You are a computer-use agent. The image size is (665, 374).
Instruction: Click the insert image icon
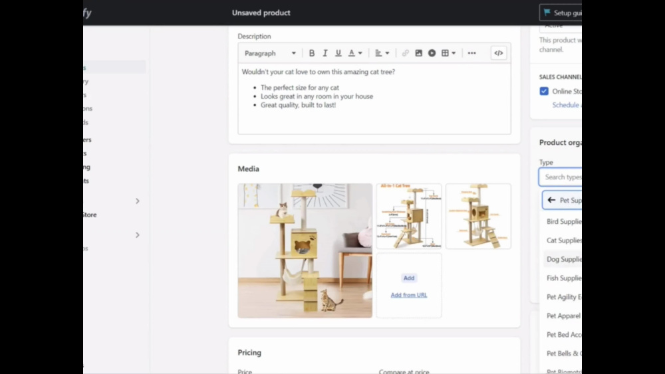[x=418, y=53]
